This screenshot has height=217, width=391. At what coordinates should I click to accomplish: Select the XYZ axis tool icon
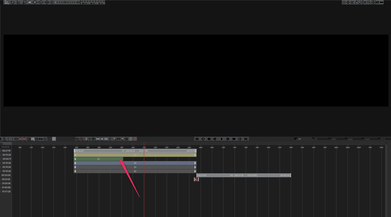[7, 2]
